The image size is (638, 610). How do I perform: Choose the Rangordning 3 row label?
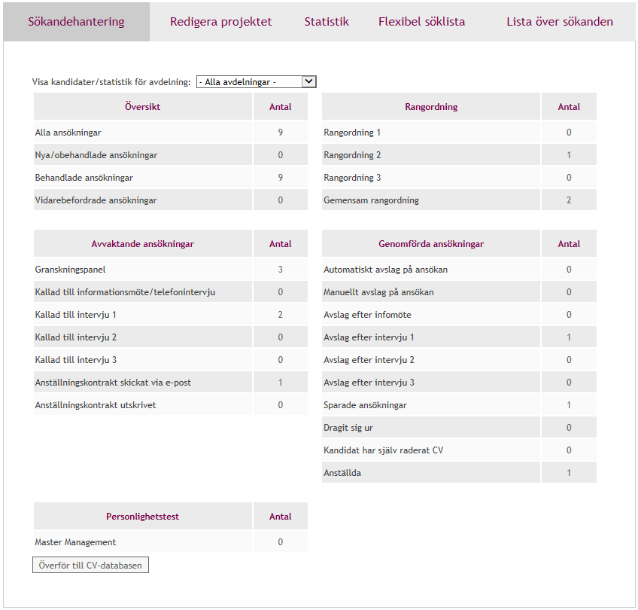point(352,178)
